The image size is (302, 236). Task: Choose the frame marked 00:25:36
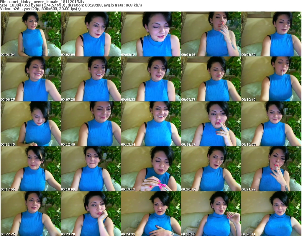(x=211, y=214)
